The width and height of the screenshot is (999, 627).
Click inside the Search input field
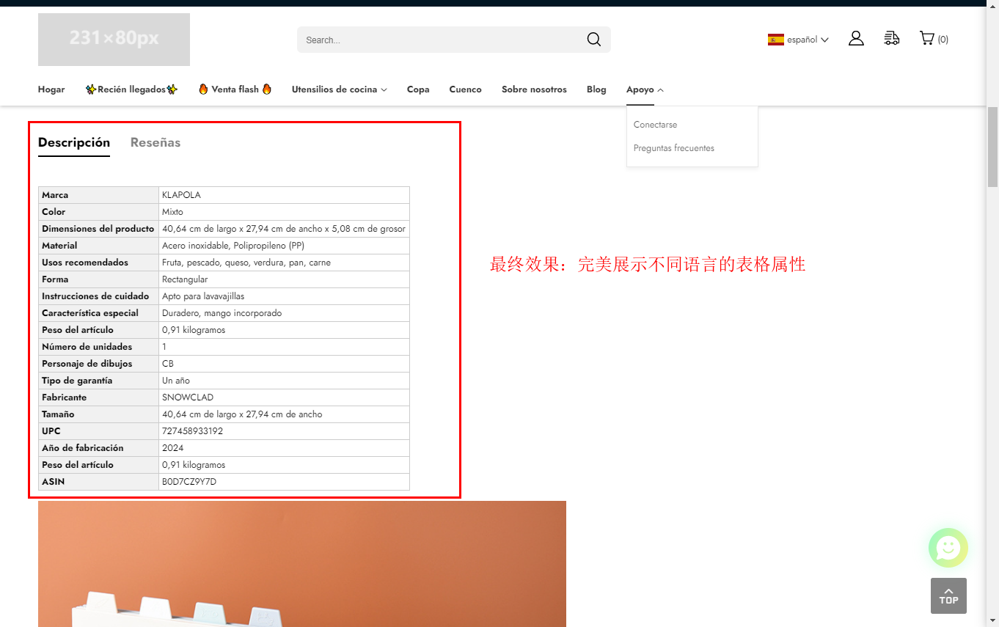point(440,40)
